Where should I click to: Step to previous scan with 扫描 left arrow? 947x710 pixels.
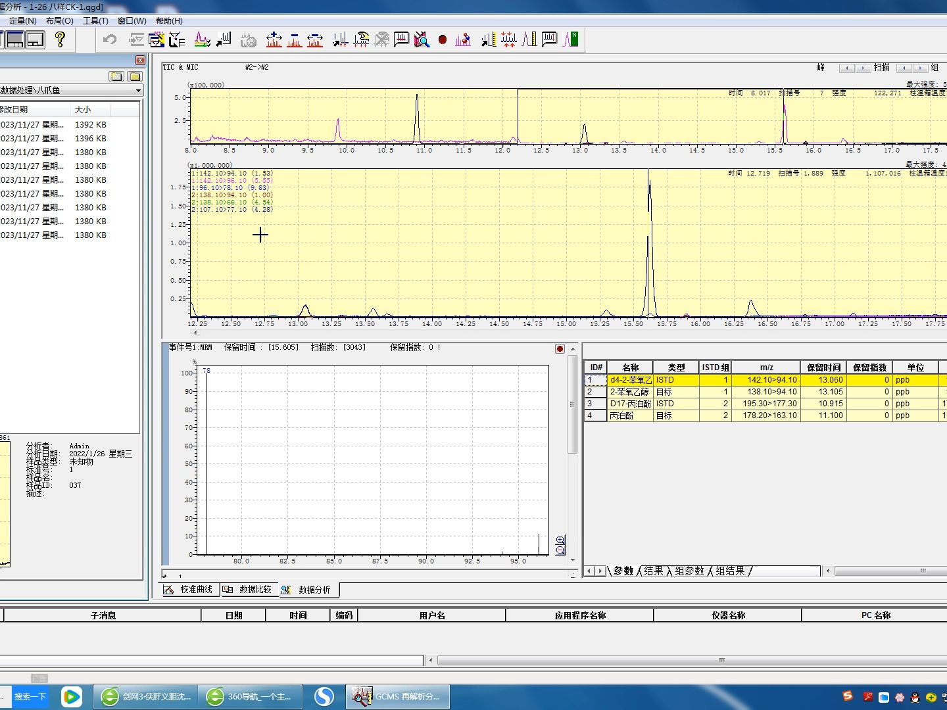pos(904,68)
